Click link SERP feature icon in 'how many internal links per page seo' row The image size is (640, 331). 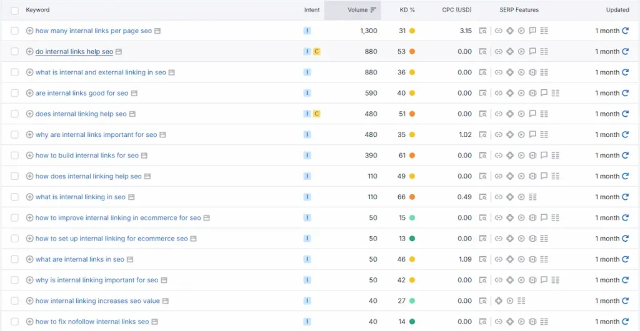498,31
